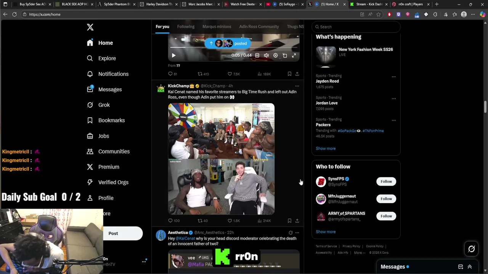
Task: Like the video post with 7.5K likes
Action: coord(233,74)
